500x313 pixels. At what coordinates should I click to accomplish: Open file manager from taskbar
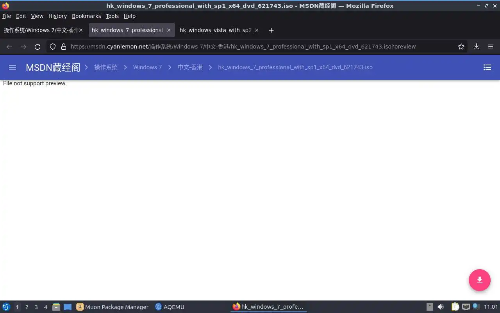tap(56, 307)
